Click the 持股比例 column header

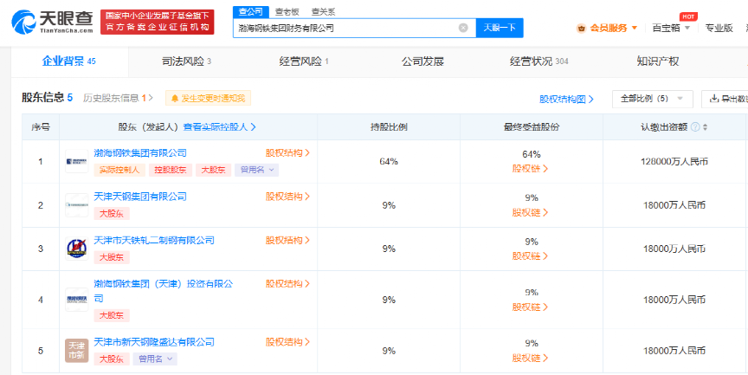(389, 127)
